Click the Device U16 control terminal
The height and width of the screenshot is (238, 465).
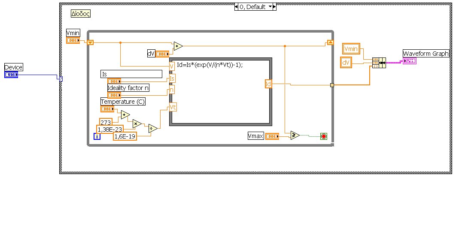[11, 75]
